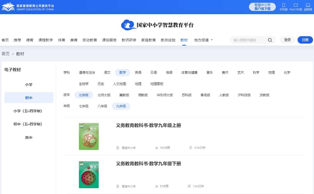Expand the 地方频道 dropdown
314x194 pixels.
pos(203,40)
